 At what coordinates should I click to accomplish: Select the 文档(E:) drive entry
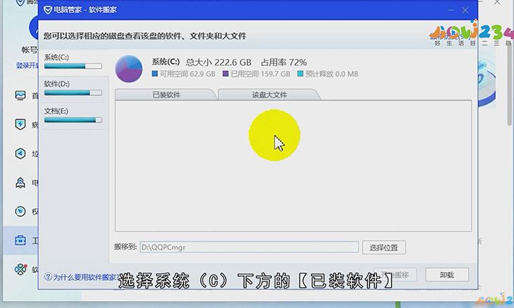click(x=73, y=116)
